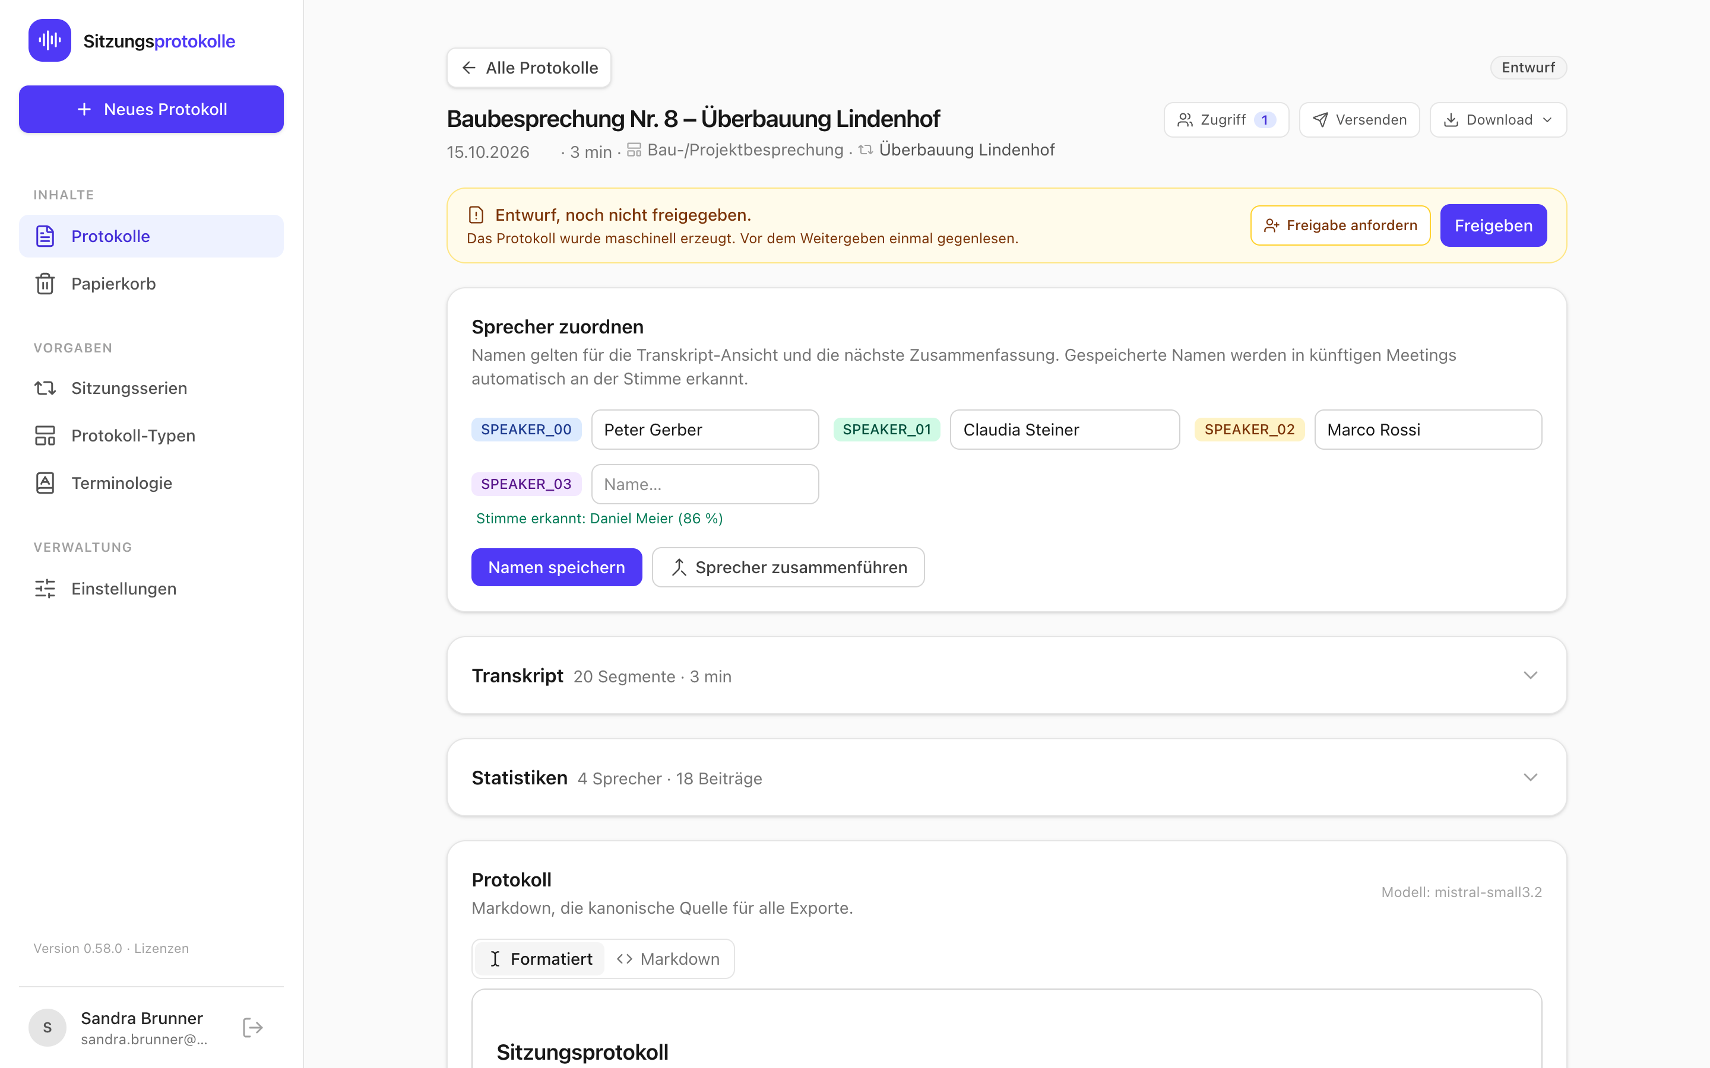Expand the Transkript section chevron
1710x1068 pixels.
click(1530, 675)
